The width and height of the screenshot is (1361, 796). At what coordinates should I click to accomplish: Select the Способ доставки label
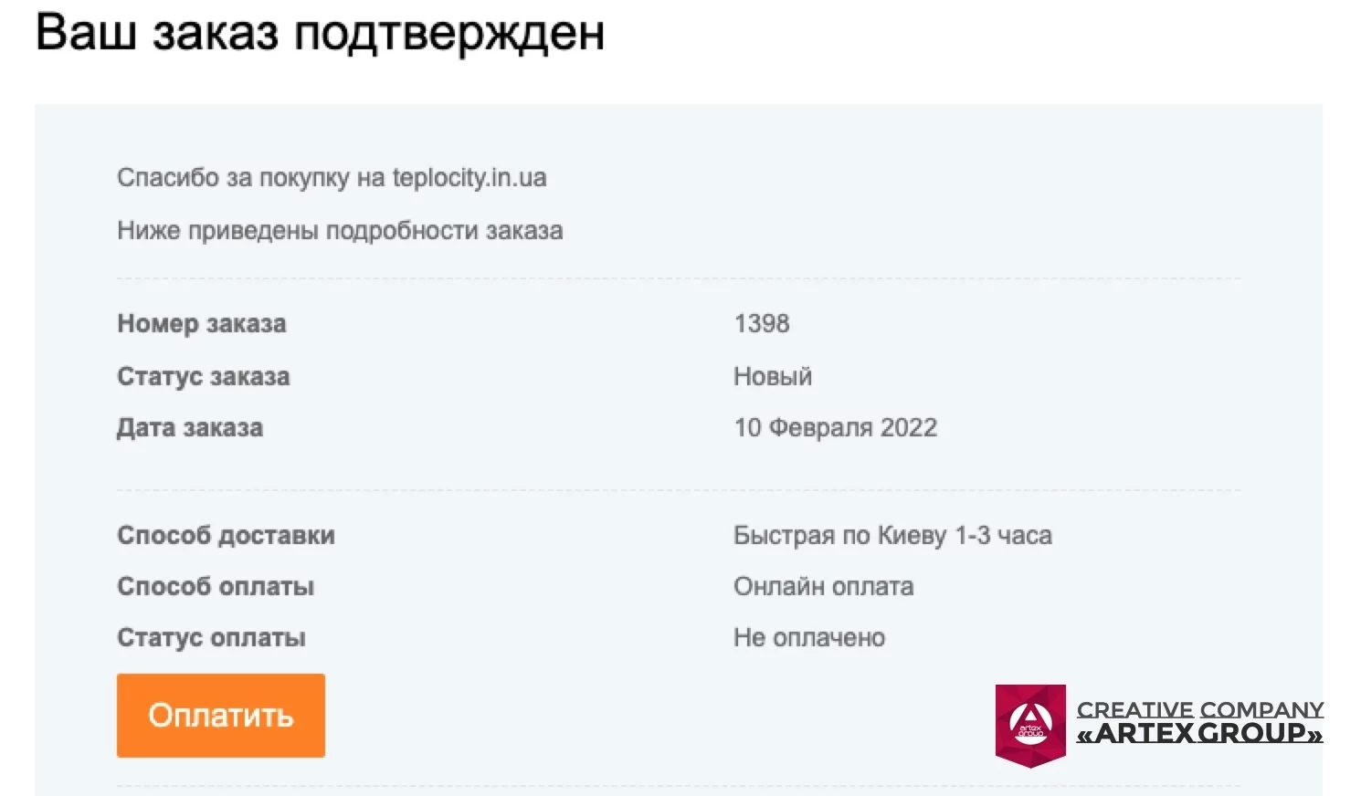tap(225, 536)
